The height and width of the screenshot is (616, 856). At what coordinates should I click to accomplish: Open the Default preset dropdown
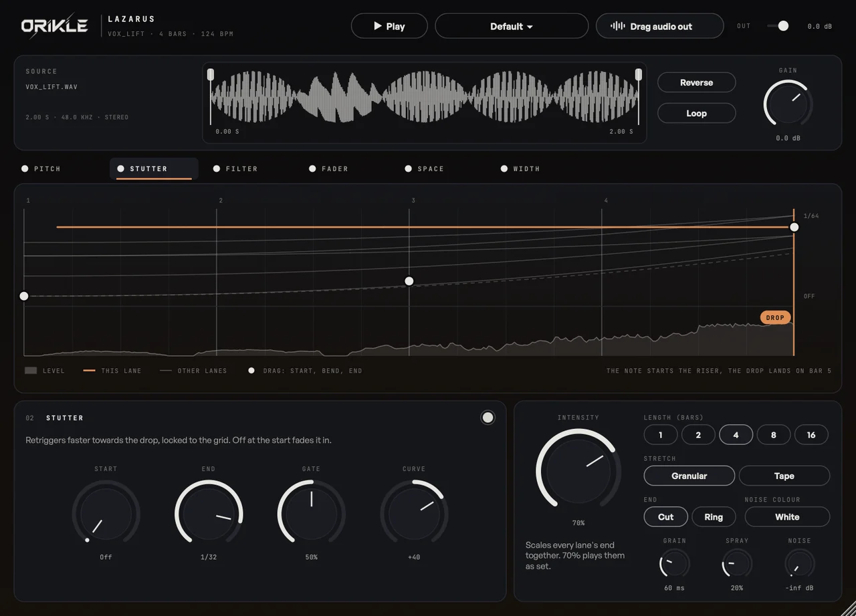click(512, 26)
